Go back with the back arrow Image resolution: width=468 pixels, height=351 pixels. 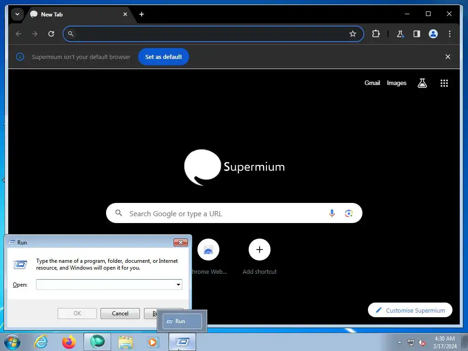18,34
